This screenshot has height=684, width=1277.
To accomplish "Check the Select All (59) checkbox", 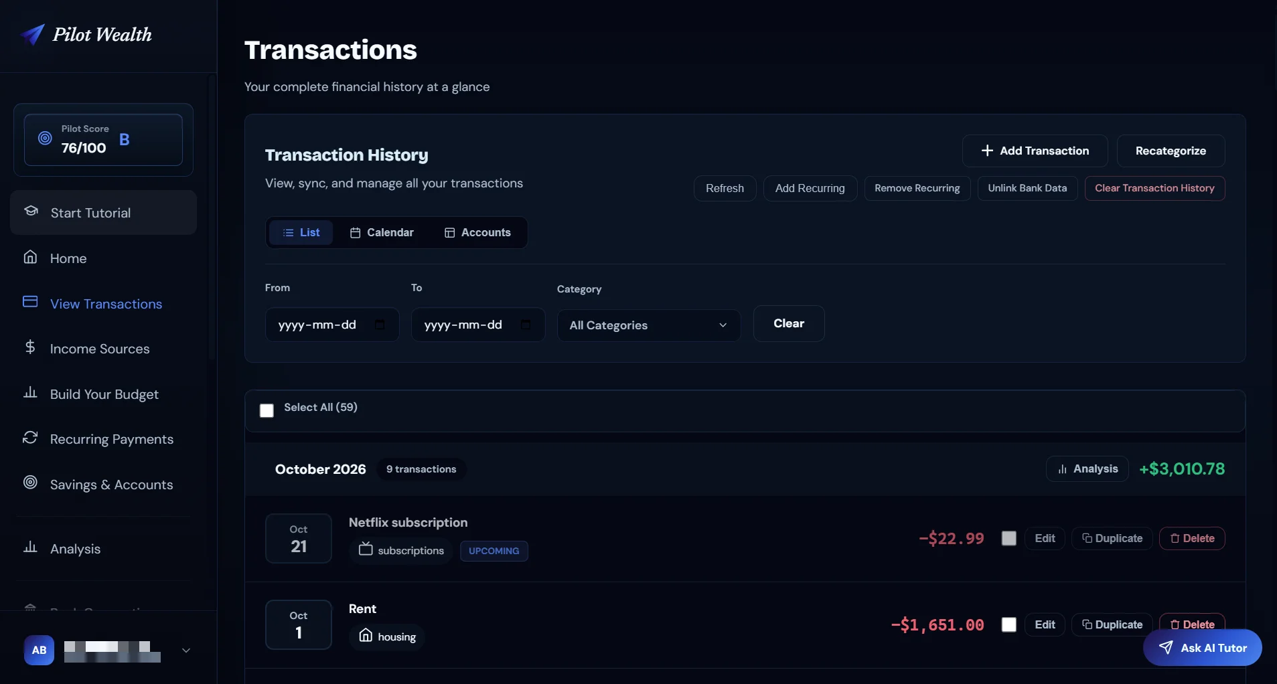I will tap(267, 410).
